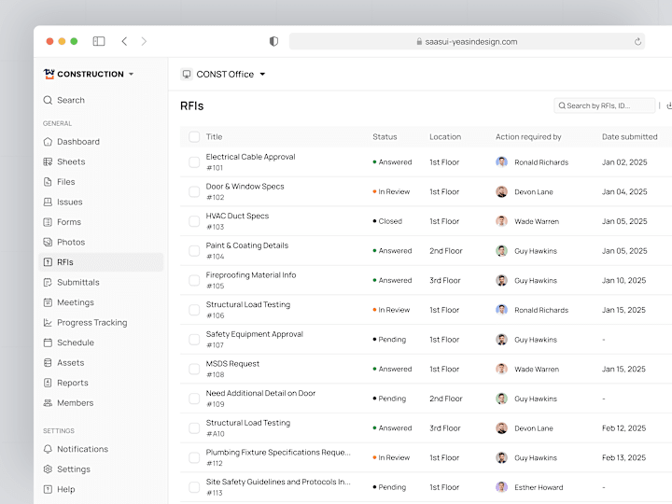Check the select-all checkbox beside Title
Viewport: 672px width, 504px height.
(x=194, y=136)
